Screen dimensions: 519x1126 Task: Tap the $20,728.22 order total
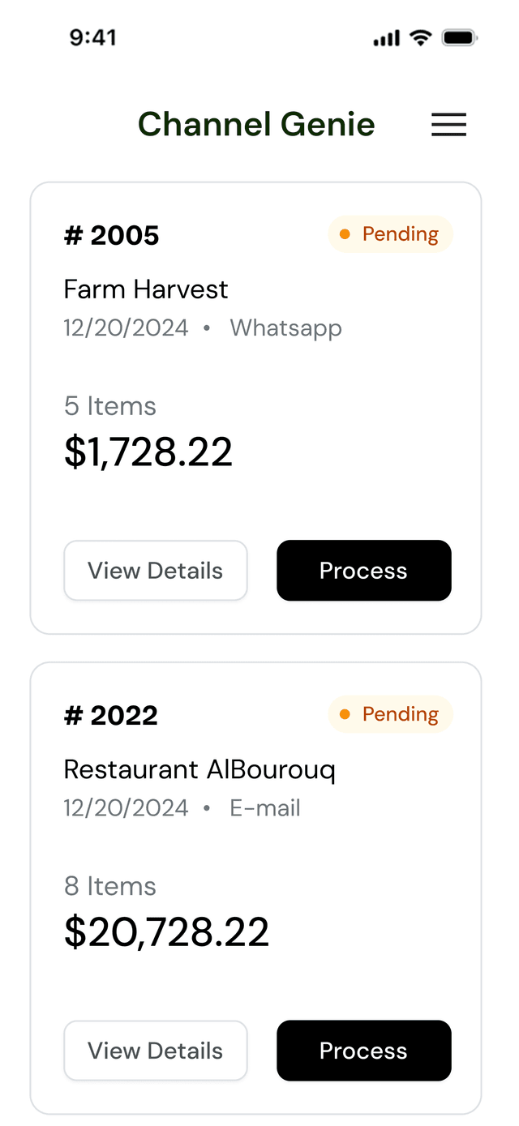coord(166,932)
